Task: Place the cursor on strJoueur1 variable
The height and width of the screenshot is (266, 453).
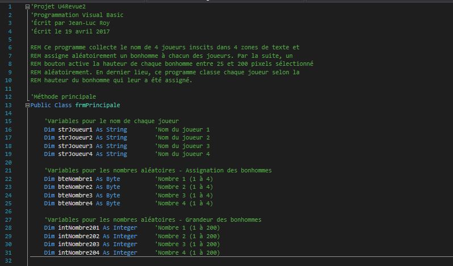Action: click(x=75, y=129)
